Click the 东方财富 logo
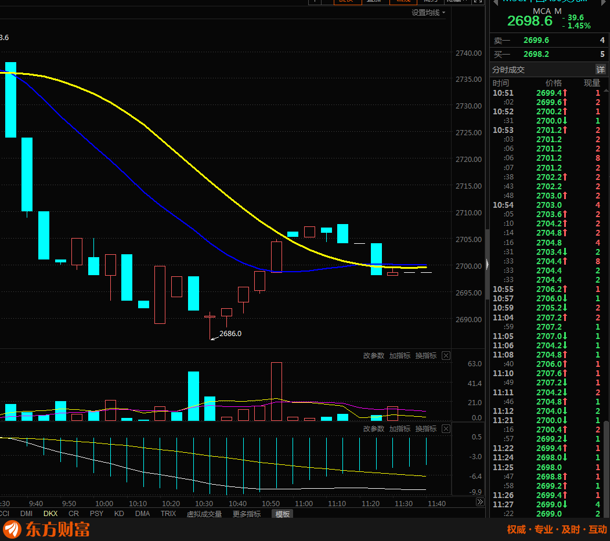This screenshot has width=610, height=541. (46, 530)
